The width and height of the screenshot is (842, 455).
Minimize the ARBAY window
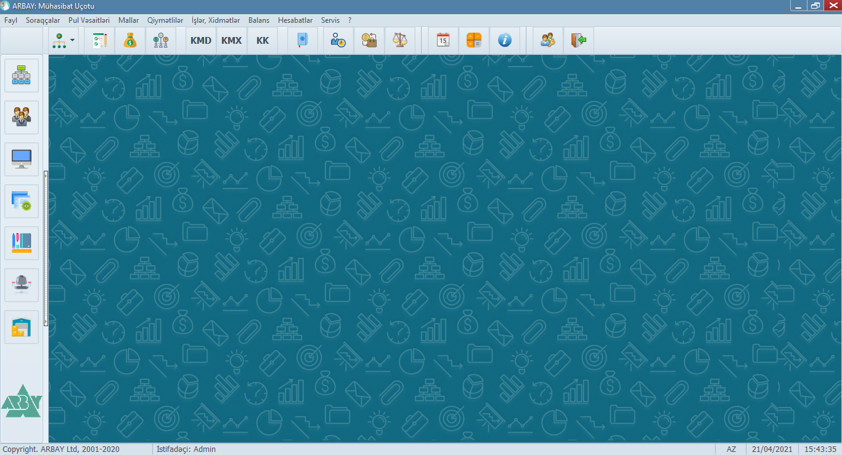point(798,6)
